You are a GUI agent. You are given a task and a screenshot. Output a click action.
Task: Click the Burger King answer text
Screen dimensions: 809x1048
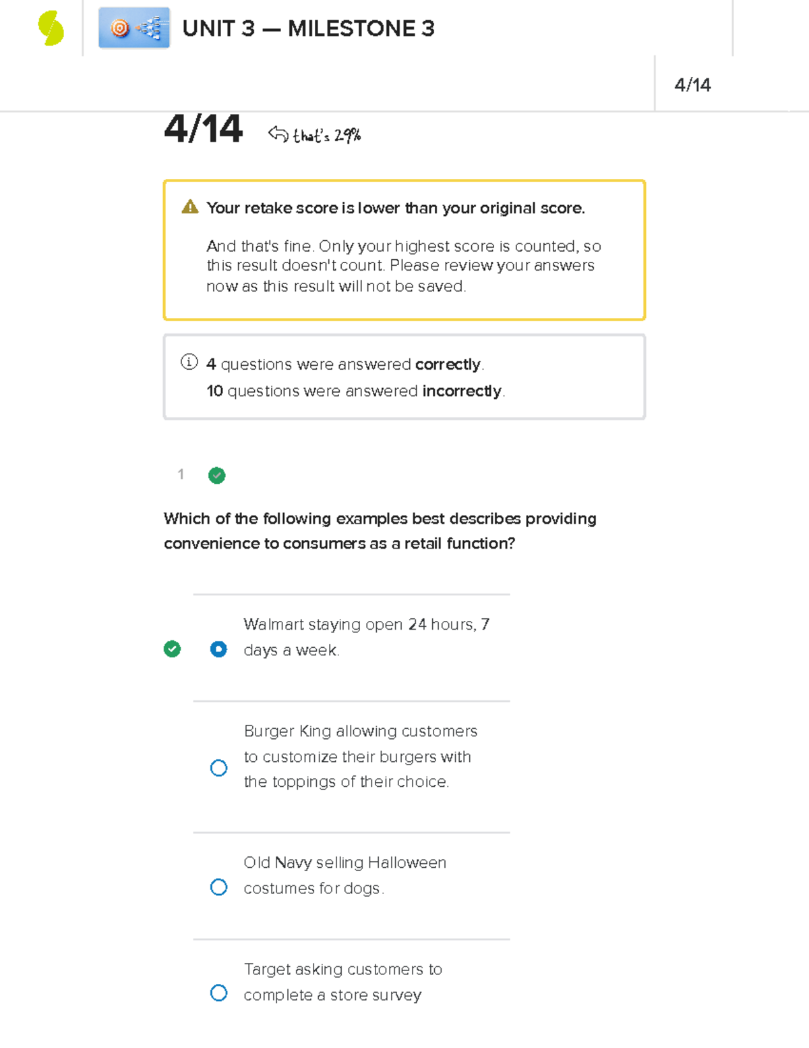coord(360,756)
